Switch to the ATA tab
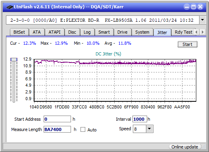209x152 pixels. coord(36,32)
